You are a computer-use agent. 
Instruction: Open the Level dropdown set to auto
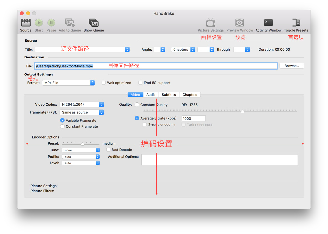81,163
